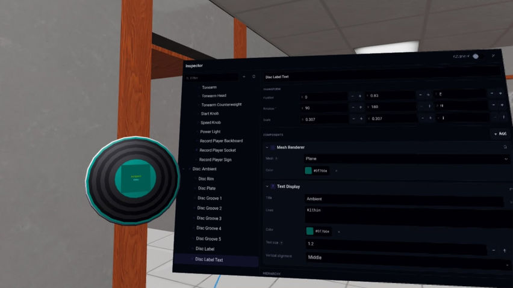Image resolution: width=513 pixels, height=288 pixels.
Task: Open the Mesh dropdown showing Plane
Action: pyautogui.click(x=406, y=159)
